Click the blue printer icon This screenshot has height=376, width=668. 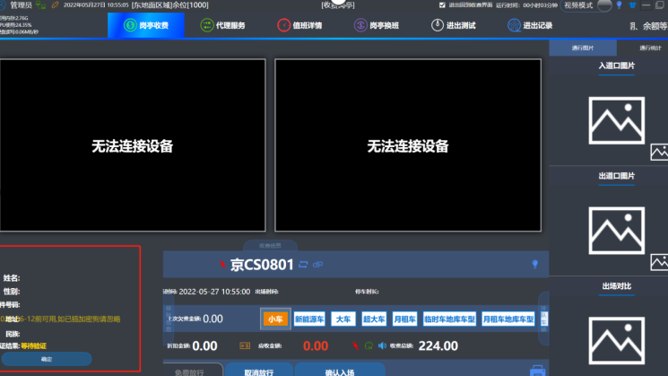click(538, 370)
